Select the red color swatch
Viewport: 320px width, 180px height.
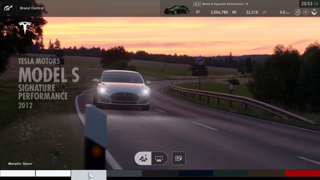pyautogui.click(x=302, y=173)
